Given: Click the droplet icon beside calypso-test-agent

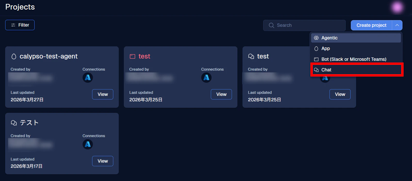Looking at the screenshot, I should [x=14, y=56].
